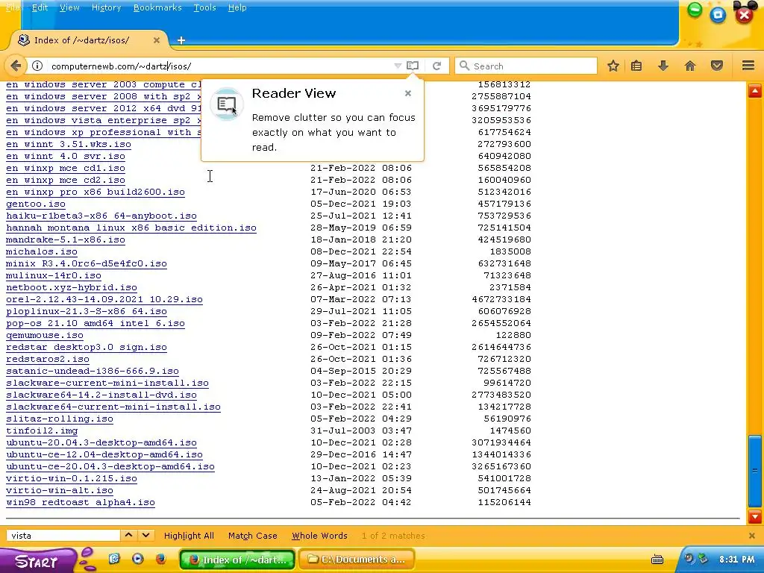Download haiku-r1beta3-x86_64-anyboot.iso
This screenshot has width=764, height=573.
point(101,216)
